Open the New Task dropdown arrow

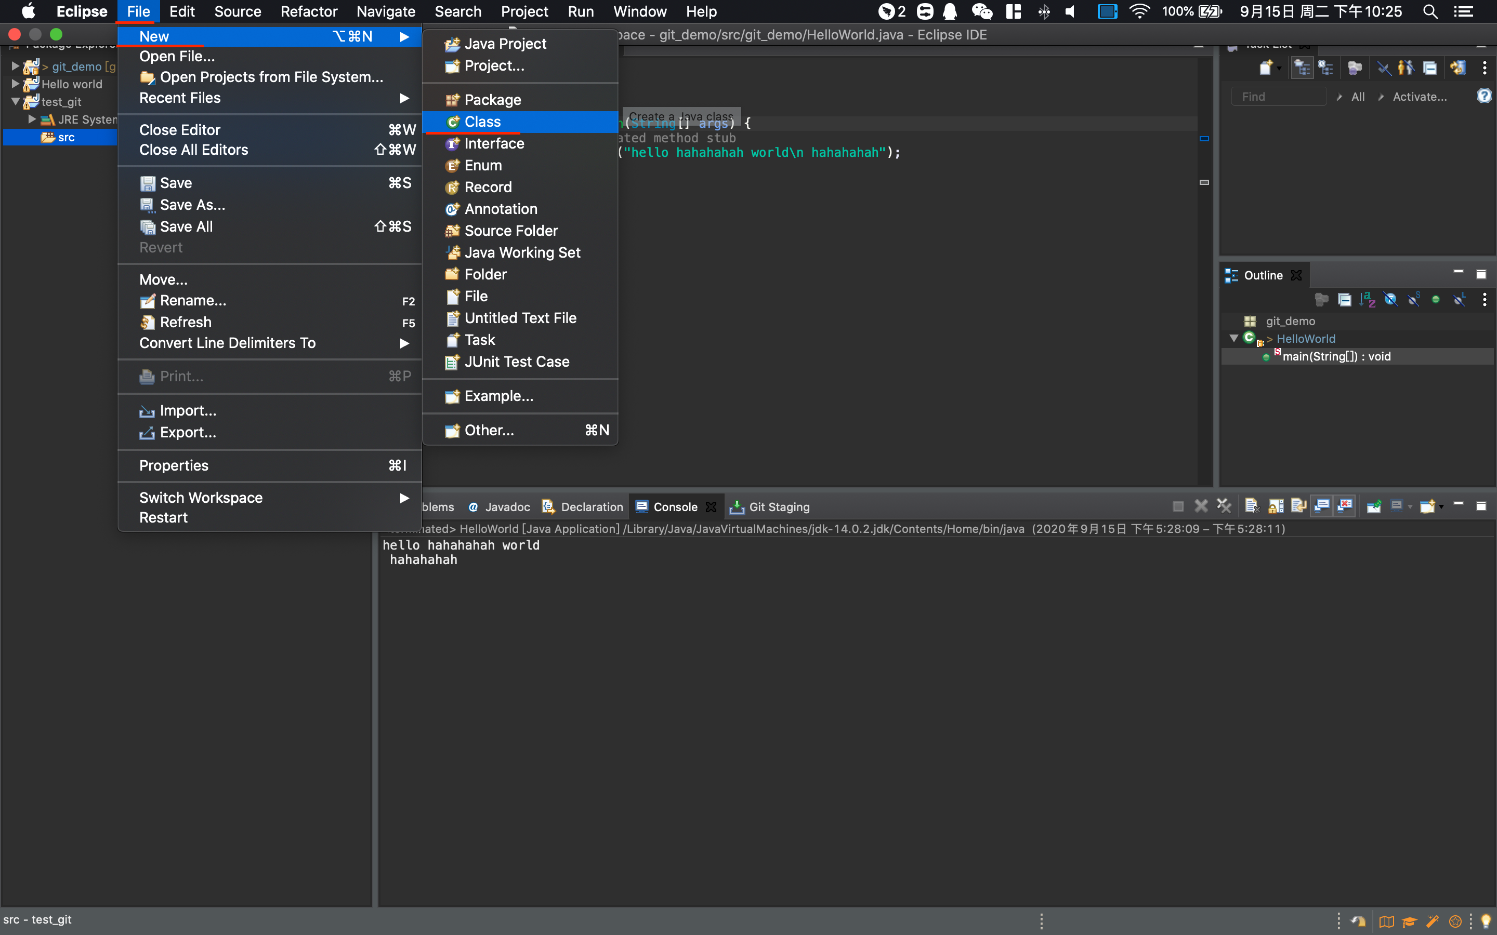[x=1279, y=69]
